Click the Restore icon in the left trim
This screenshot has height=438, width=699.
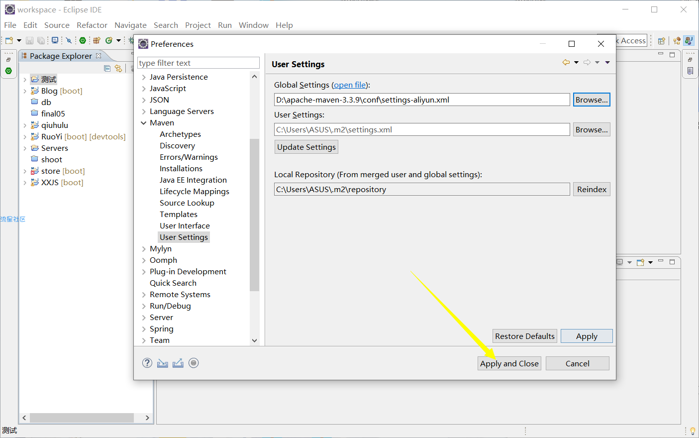[8, 59]
